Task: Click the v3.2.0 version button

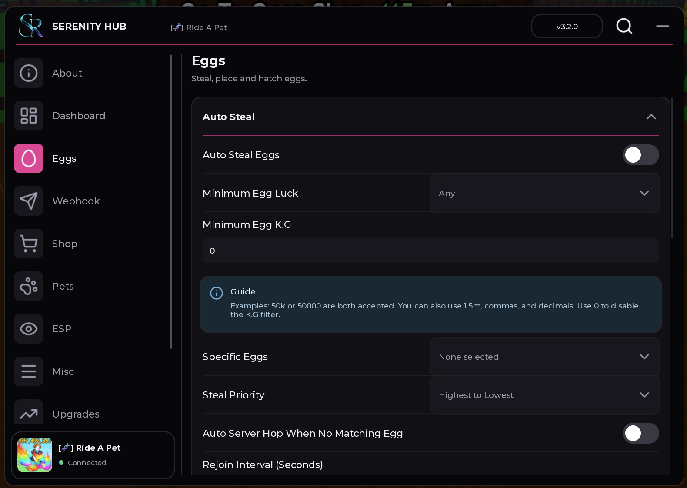Action: (567, 26)
